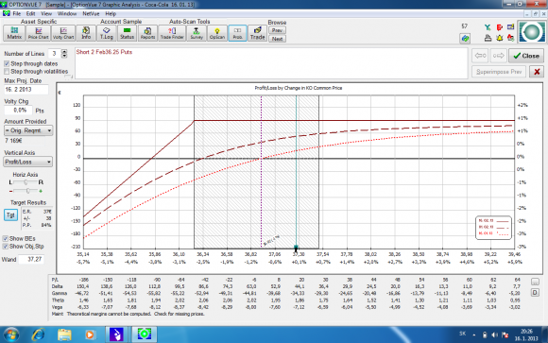Click the red tag icon
548x343 pixels.
point(499,27)
